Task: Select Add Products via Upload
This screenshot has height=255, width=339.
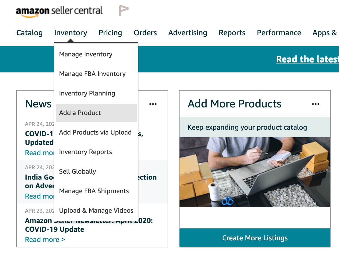Action: pos(96,132)
